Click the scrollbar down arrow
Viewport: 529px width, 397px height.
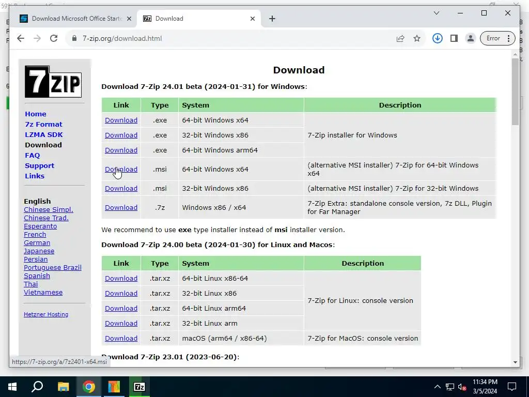pos(515,362)
